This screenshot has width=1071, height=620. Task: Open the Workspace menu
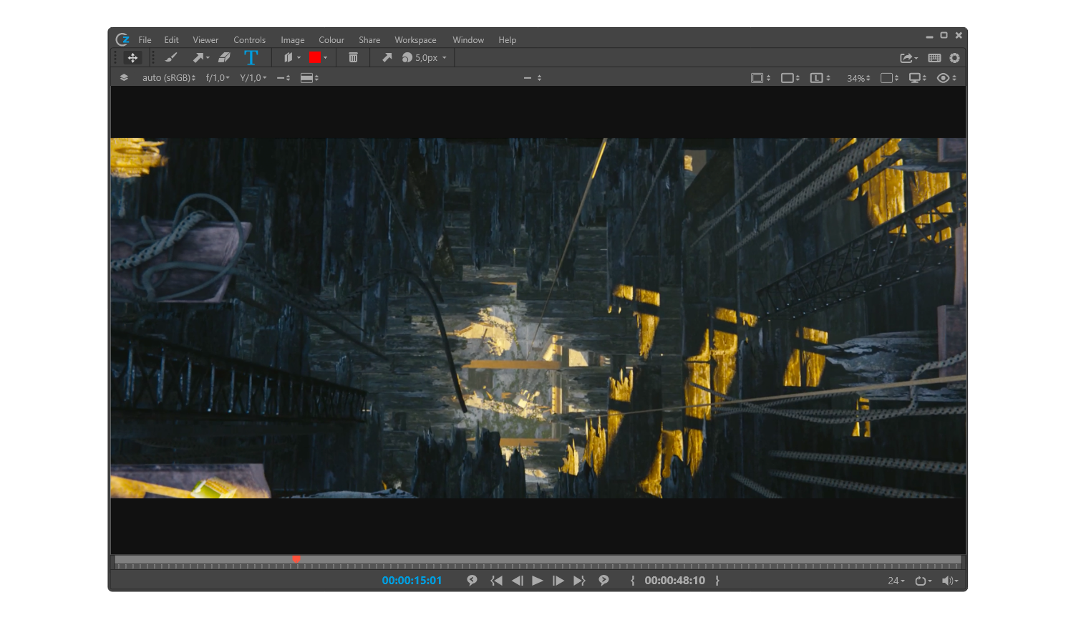click(x=415, y=40)
